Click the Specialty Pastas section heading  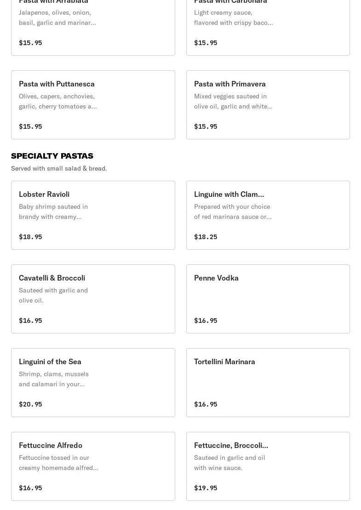[52, 156]
